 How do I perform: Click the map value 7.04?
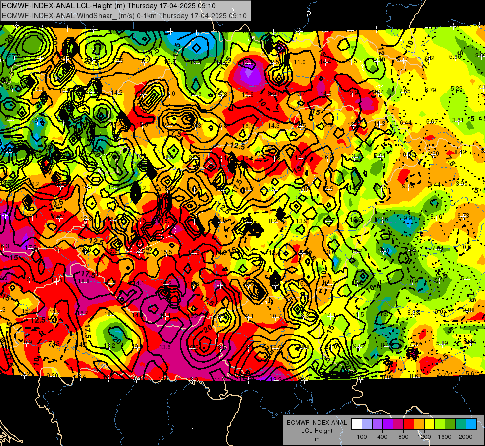tap(438, 248)
